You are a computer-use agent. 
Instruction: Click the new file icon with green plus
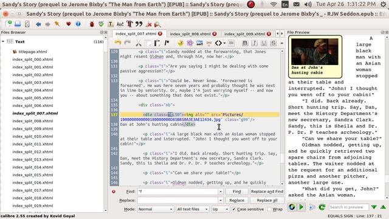(x=9, y=24)
